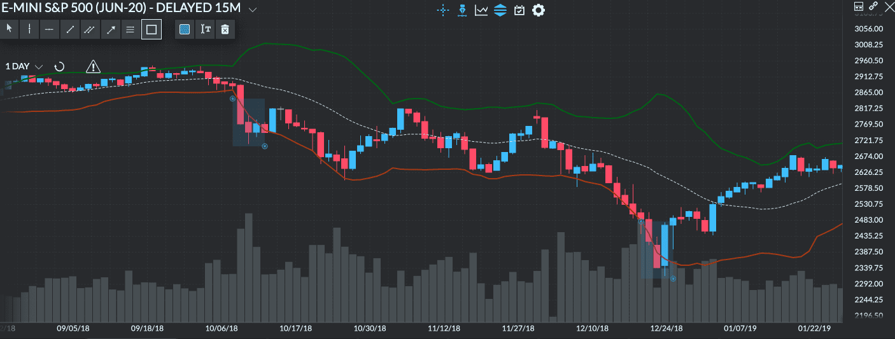The image size is (895, 339).
Task: Click the refresh chart icon
Action: click(x=59, y=66)
